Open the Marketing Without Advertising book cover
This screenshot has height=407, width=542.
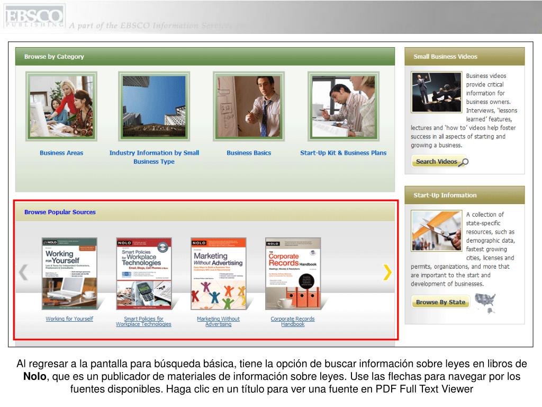(219, 273)
